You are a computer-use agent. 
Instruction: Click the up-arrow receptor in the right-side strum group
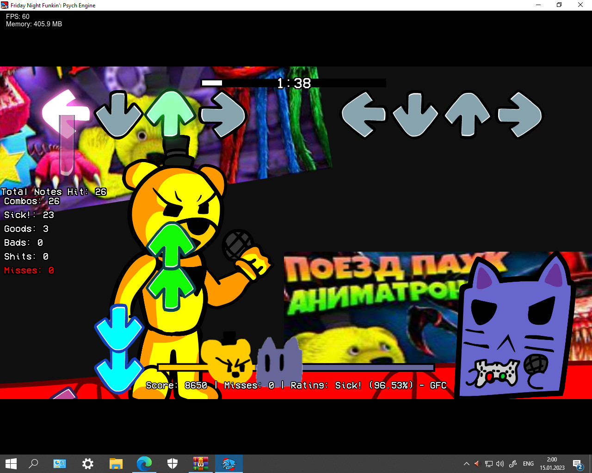pyautogui.click(x=468, y=115)
